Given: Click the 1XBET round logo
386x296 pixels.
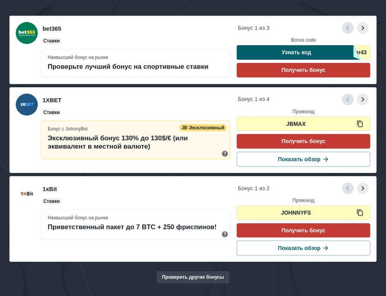Looking at the screenshot, I should click(27, 104).
